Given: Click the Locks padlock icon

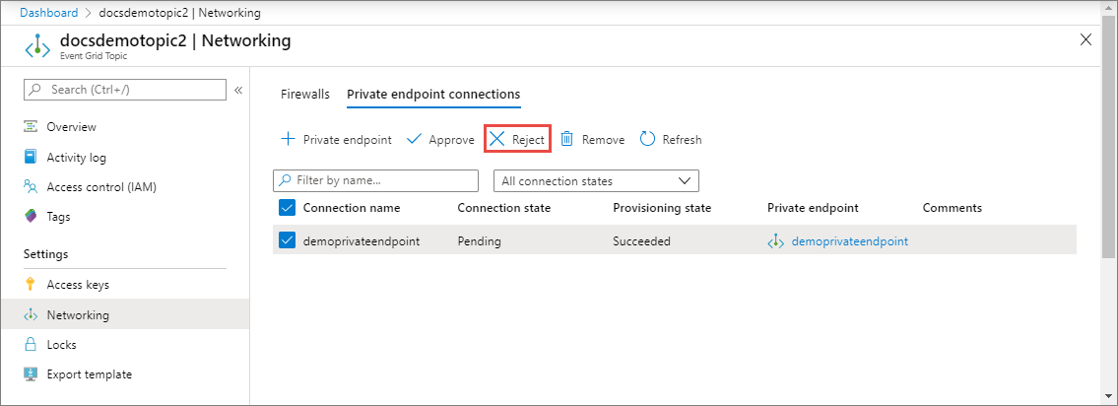Looking at the screenshot, I should [x=31, y=345].
